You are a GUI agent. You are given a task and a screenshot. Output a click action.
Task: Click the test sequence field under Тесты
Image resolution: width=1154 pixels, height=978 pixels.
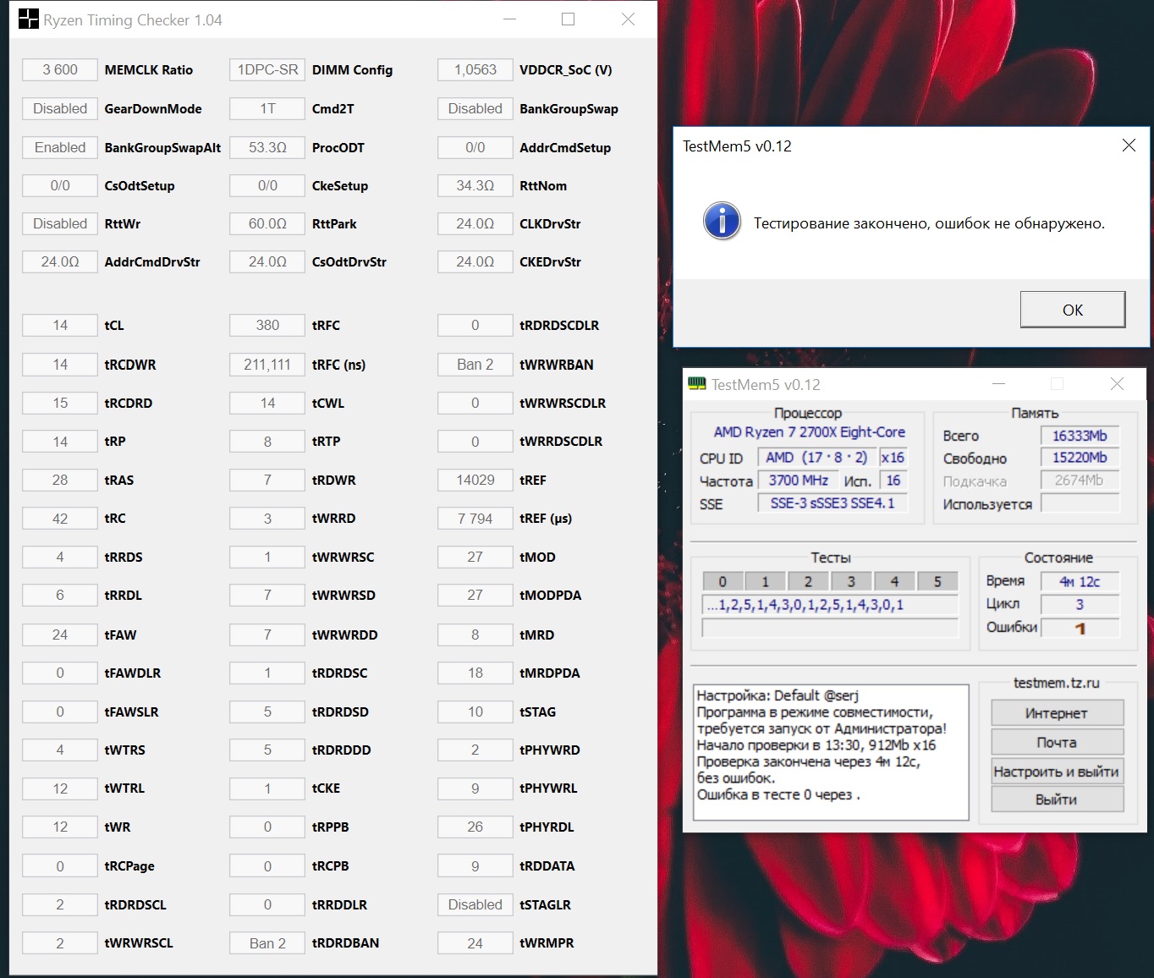click(x=830, y=605)
